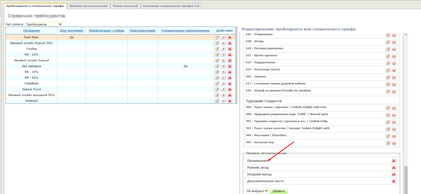Open the Тип записи dropdown

click(44, 24)
